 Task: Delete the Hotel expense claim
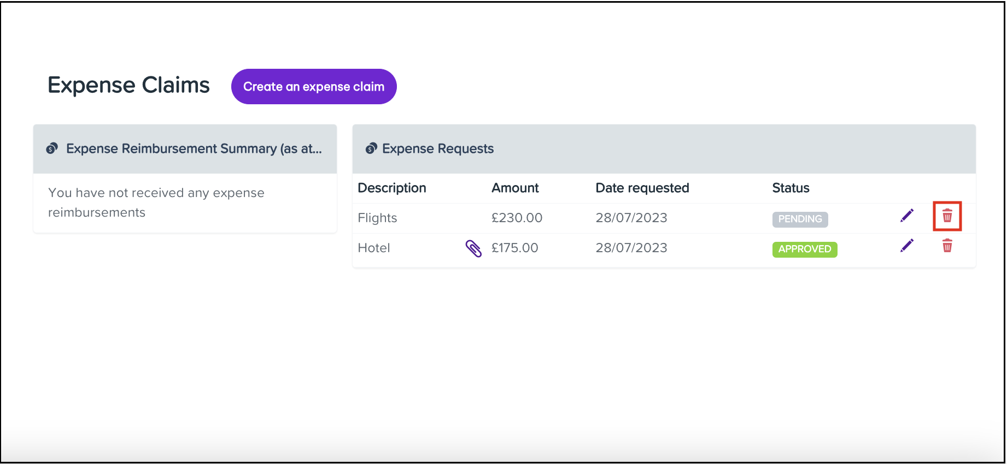point(947,246)
